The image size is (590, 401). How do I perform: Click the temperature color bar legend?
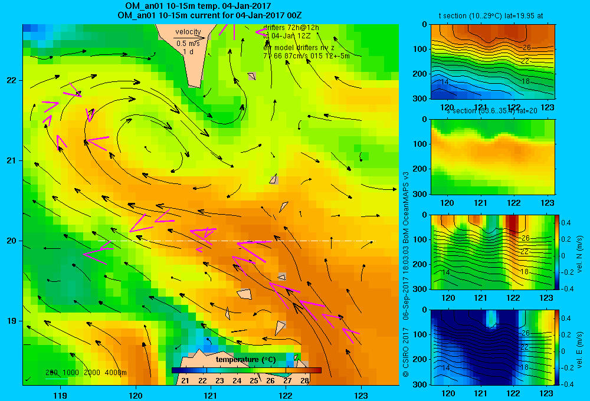(247, 370)
